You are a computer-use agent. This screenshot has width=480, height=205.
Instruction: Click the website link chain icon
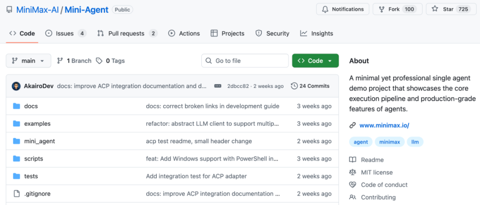pos(352,126)
